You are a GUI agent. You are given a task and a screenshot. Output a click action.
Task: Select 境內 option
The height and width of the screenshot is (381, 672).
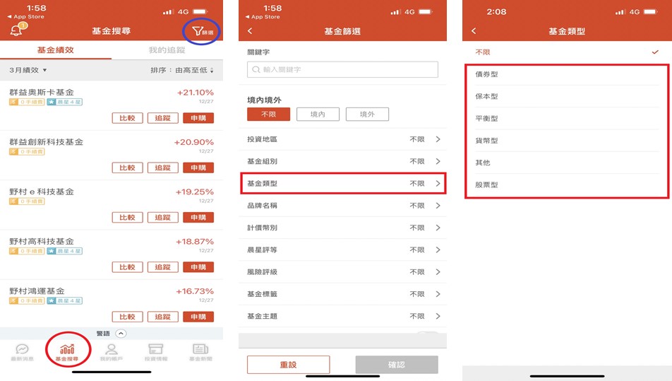pyautogui.click(x=318, y=115)
